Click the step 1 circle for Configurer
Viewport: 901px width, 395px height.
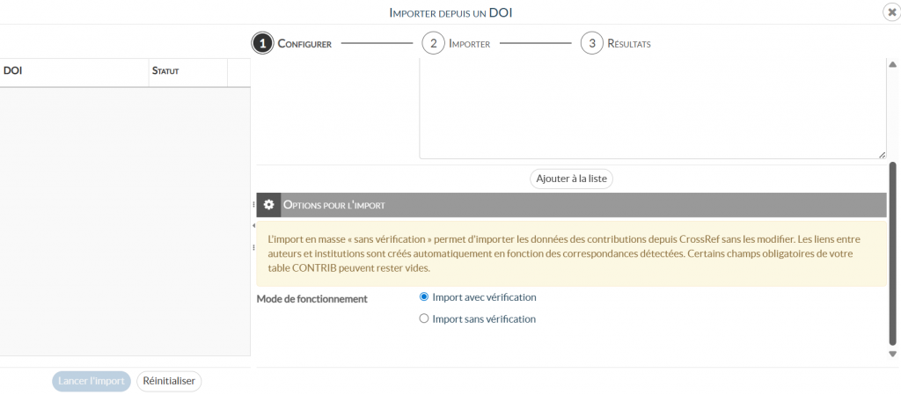point(262,43)
